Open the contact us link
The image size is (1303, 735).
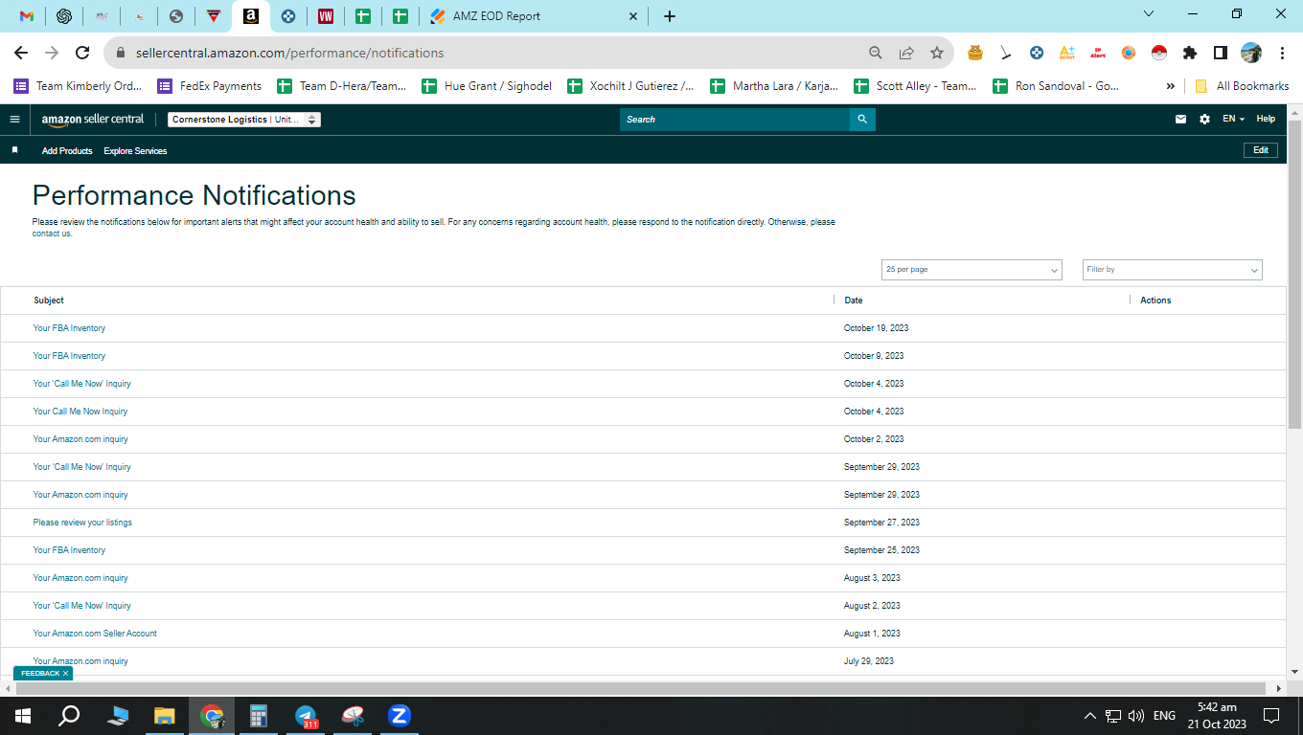tap(52, 234)
